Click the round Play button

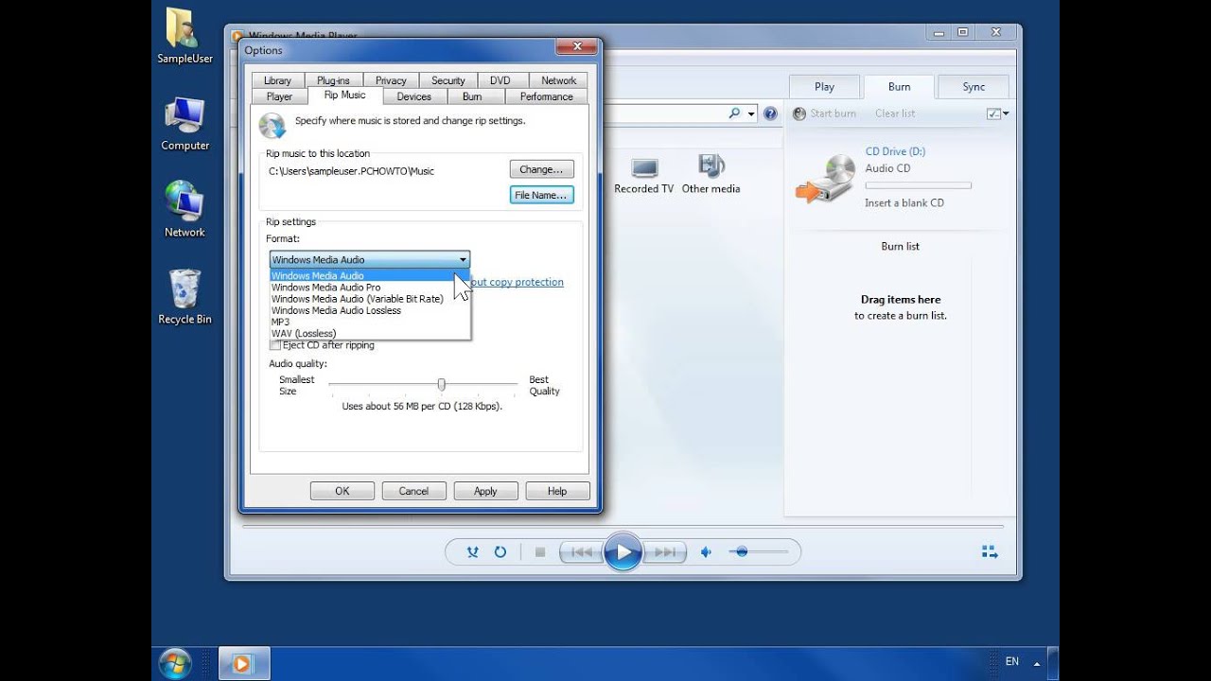click(x=623, y=552)
